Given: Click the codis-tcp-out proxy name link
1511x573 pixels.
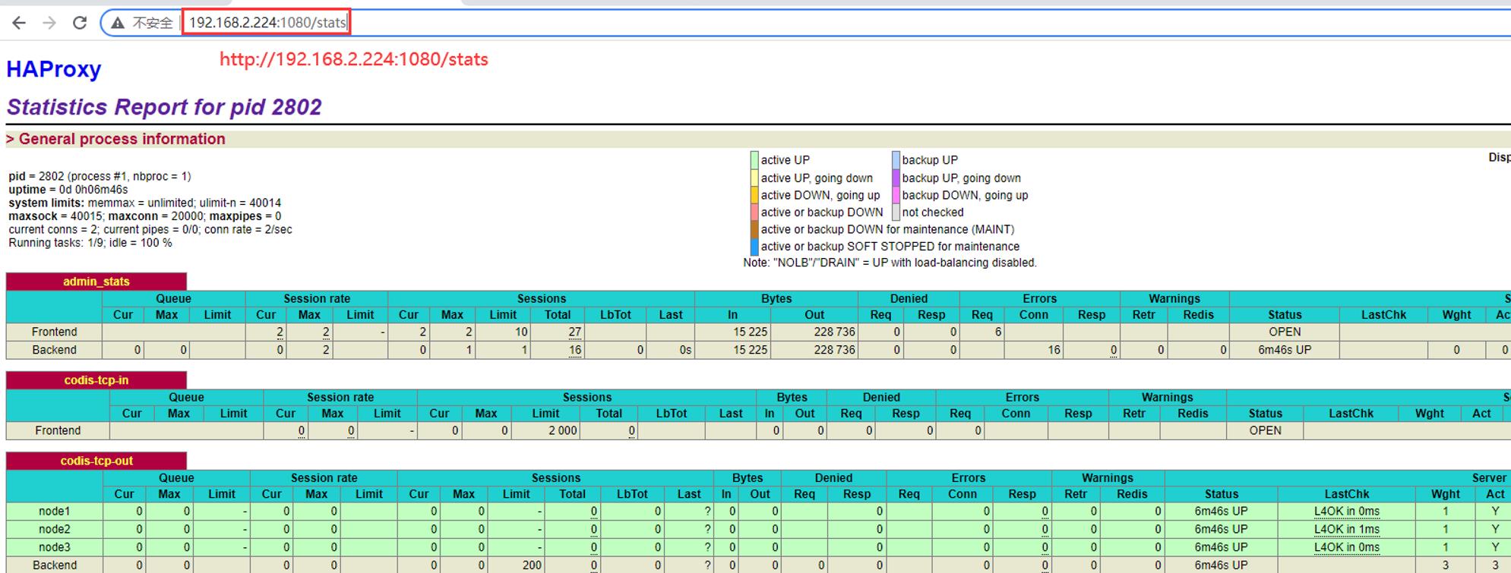Looking at the screenshot, I should [96, 461].
